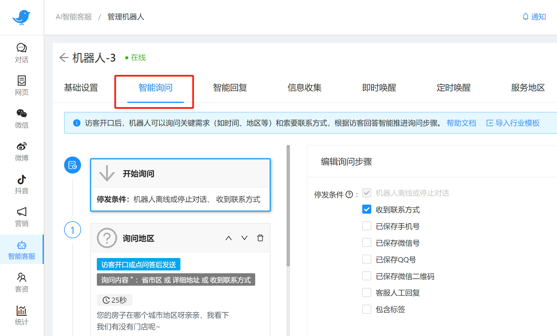
Task: Move 询问地区 step down with chevron
Action: point(244,238)
